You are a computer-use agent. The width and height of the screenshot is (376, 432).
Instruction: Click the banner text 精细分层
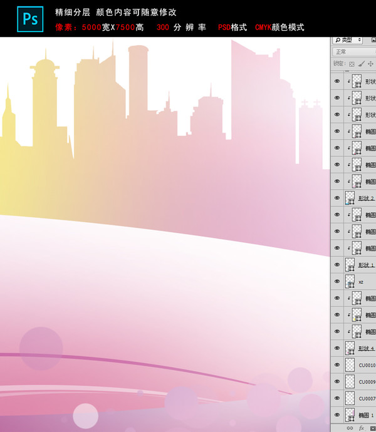(73, 12)
